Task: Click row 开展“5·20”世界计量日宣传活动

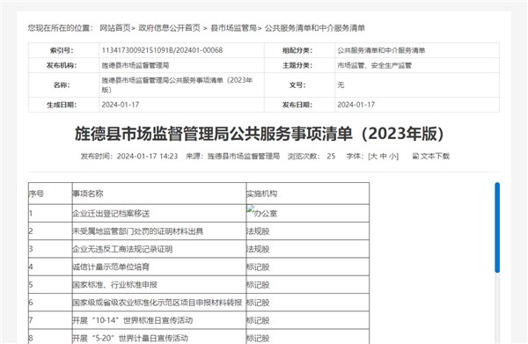Action: click(199, 337)
